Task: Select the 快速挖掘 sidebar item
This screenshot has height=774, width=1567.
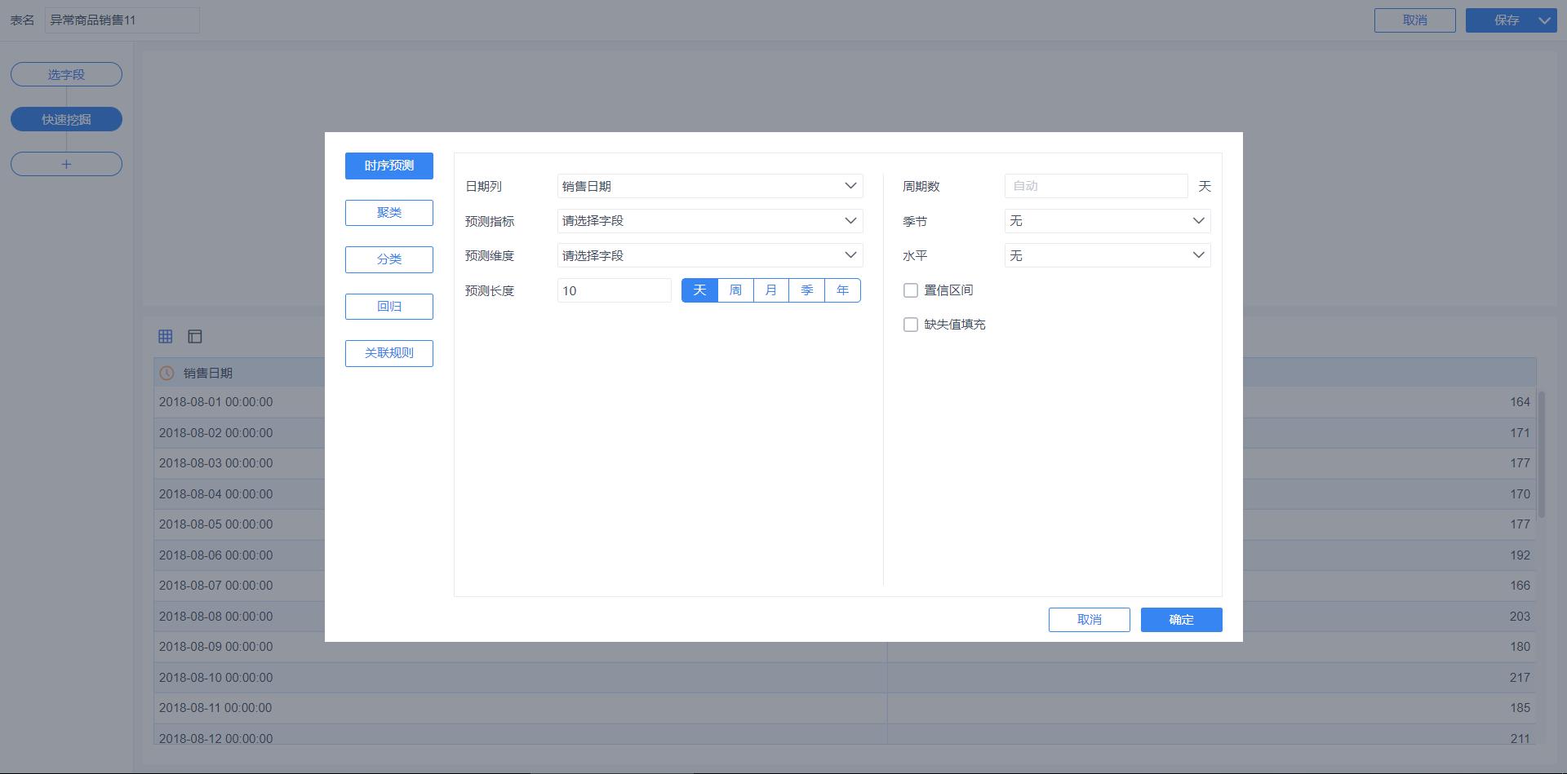Action: click(66, 118)
